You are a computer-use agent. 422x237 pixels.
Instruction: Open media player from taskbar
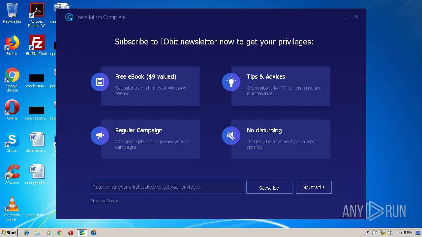point(48,233)
